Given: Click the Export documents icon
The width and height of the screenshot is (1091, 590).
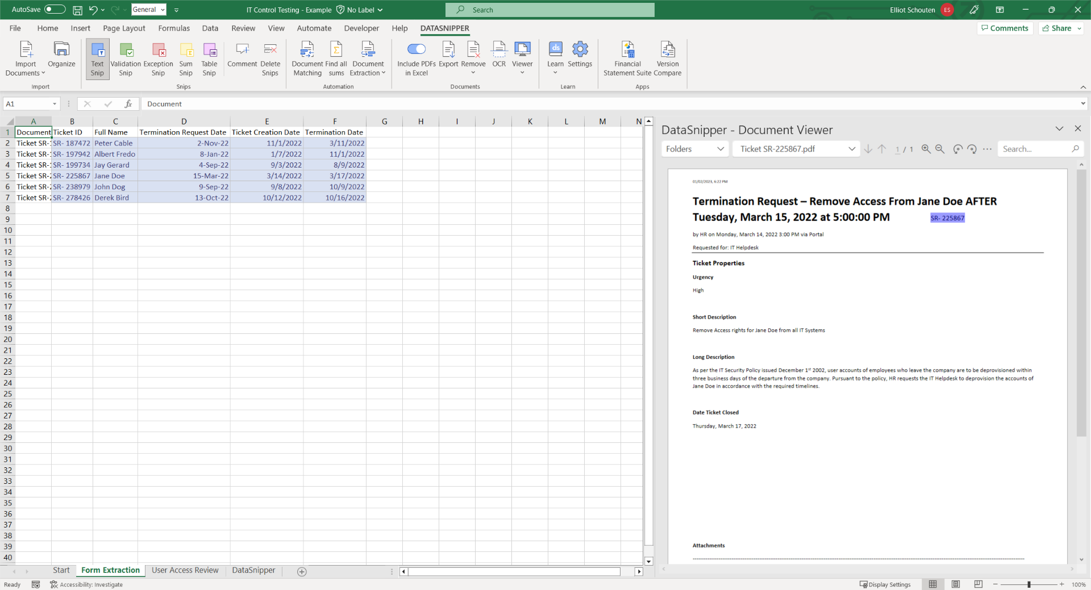Looking at the screenshot, I should click(448, 55).
